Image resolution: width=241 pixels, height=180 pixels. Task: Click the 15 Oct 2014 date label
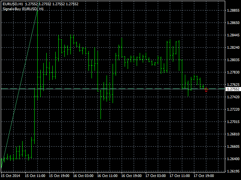pos(10,175)
